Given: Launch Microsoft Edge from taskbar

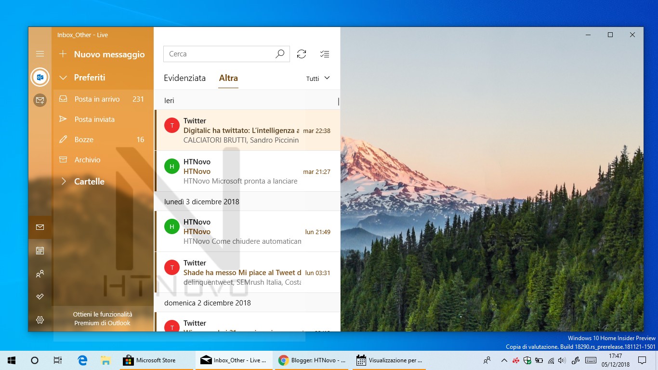Looking at the screenshot, I should point(83,360).
